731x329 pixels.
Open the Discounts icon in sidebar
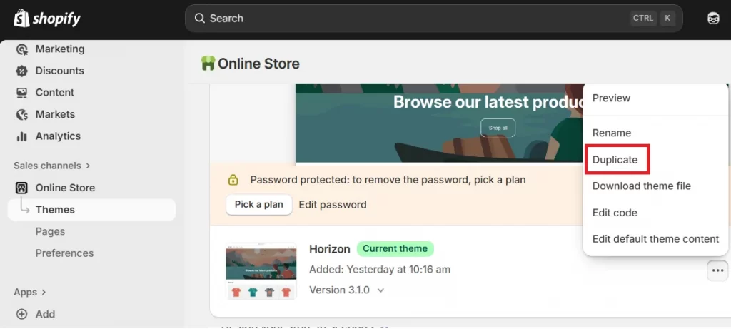[x=21, y=71]
